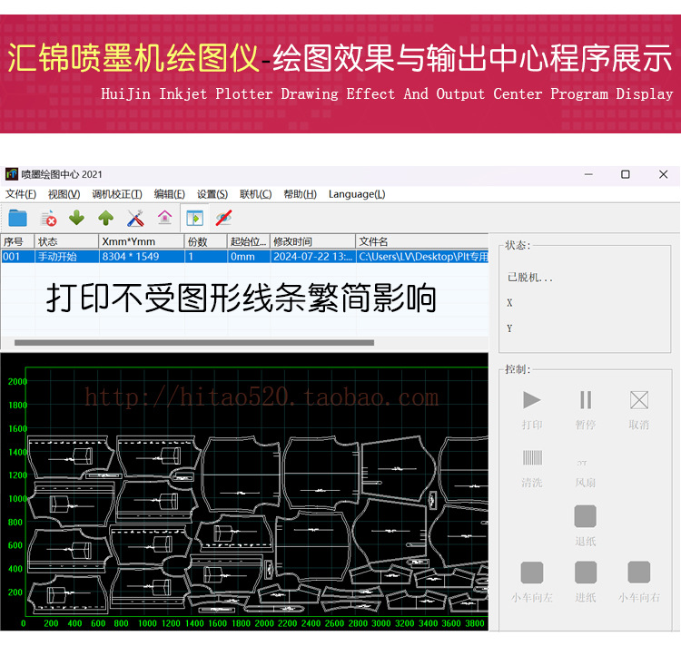Click the pink home toolbar icon

164,218
